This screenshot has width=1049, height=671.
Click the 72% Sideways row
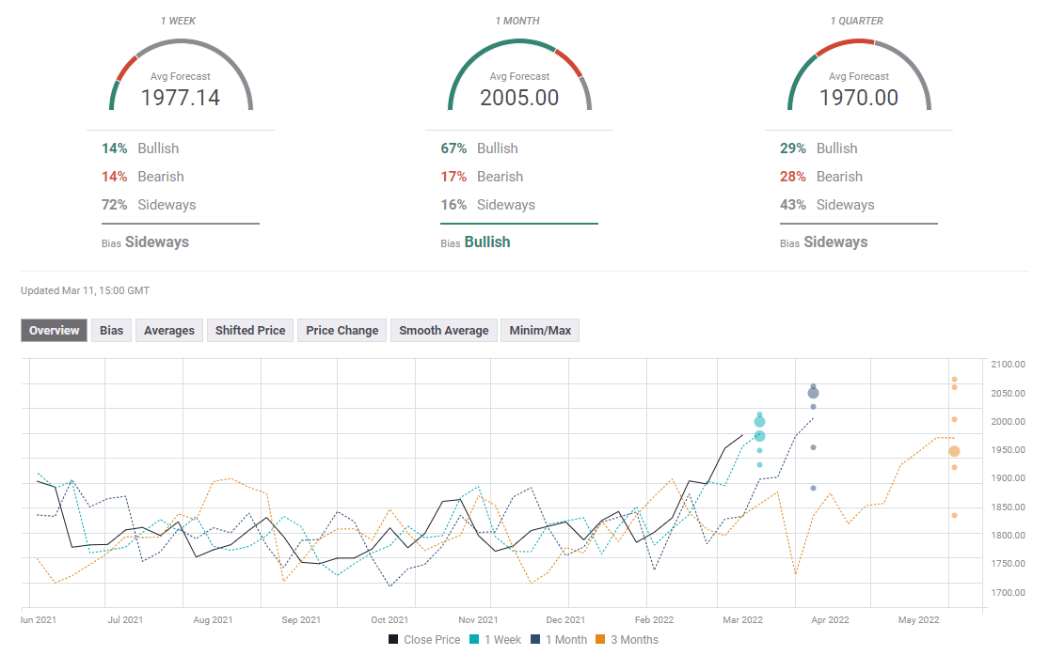[150, 205]
